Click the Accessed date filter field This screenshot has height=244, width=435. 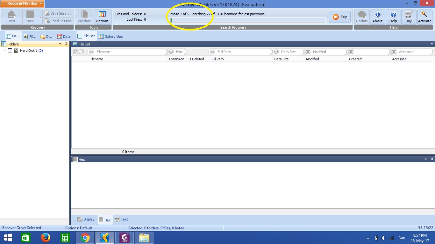(411, 51)
